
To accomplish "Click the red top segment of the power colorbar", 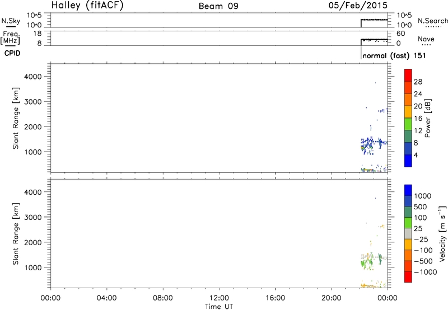I will pos(408,75).
